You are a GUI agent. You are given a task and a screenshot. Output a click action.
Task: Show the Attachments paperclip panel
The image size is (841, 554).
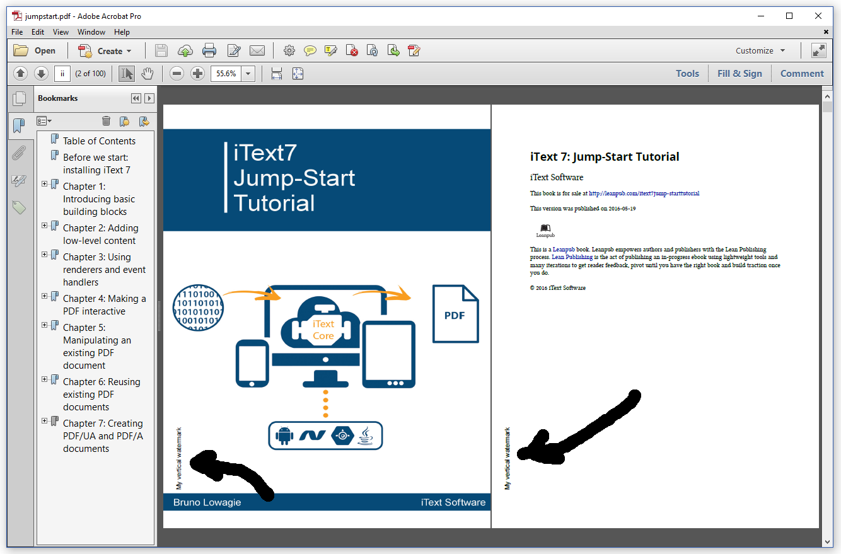[20, 153]
